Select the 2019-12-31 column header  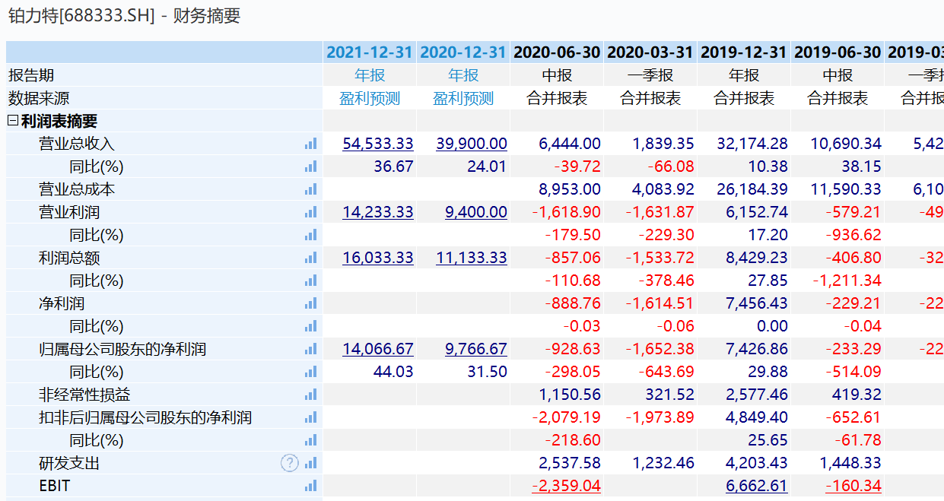744,52
